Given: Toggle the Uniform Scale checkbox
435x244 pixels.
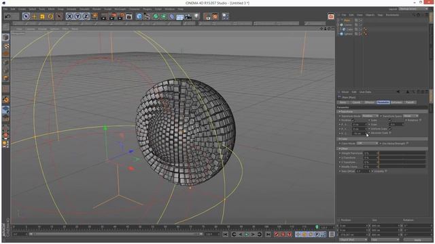Looking at the screenshot, I should [389, 129].
